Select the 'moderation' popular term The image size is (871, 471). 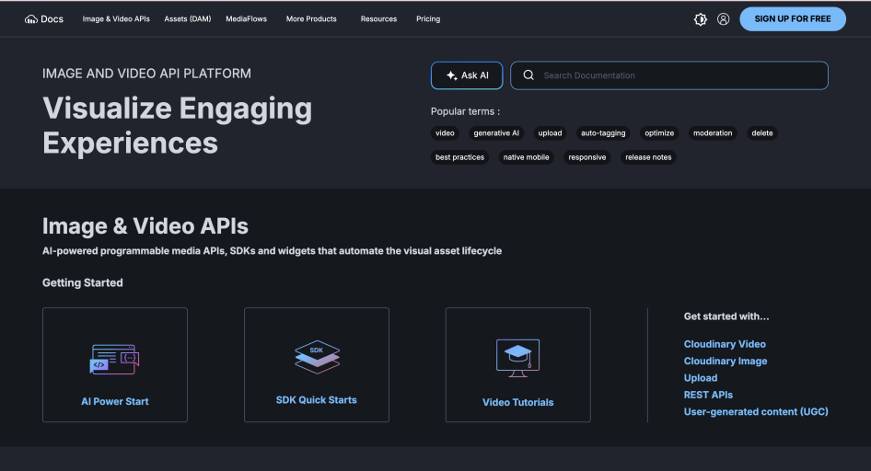pos(713,133)
